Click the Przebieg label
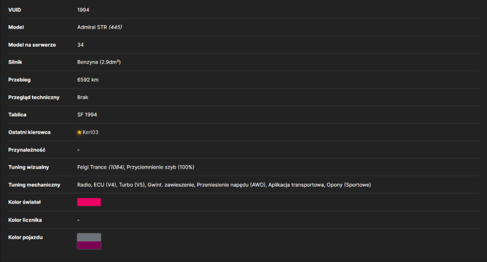 pyautogui.click(x=19, y=80)
